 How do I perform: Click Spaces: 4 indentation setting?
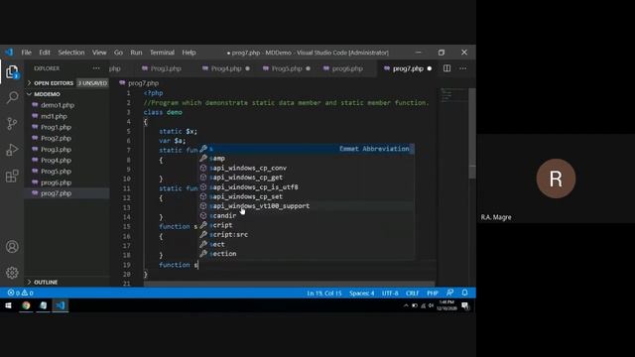(361, 294)
